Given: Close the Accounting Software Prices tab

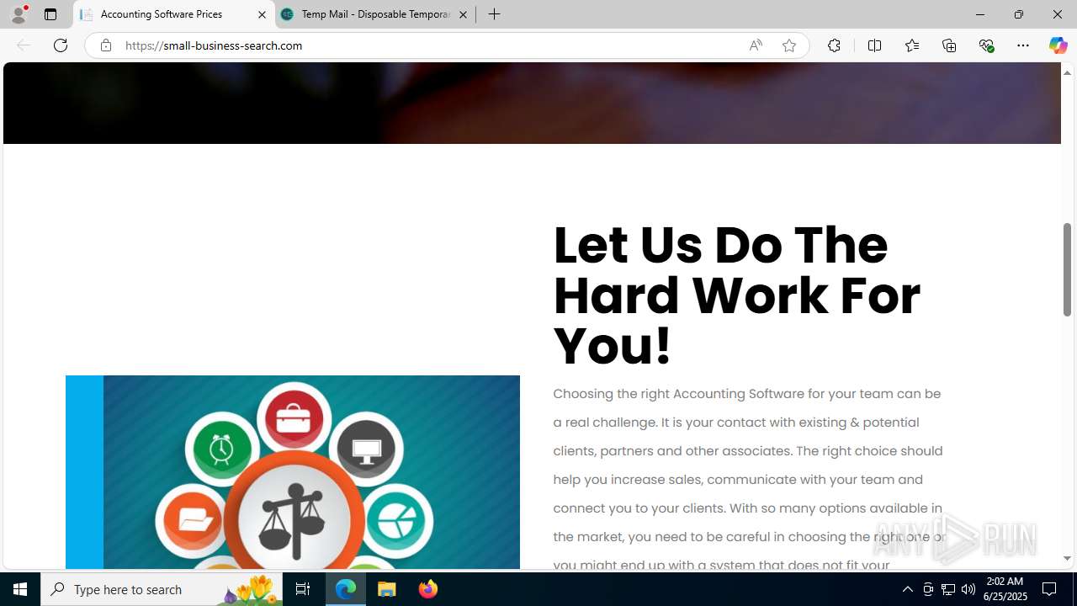Looking at the screenshot, I should pos(262,14).
